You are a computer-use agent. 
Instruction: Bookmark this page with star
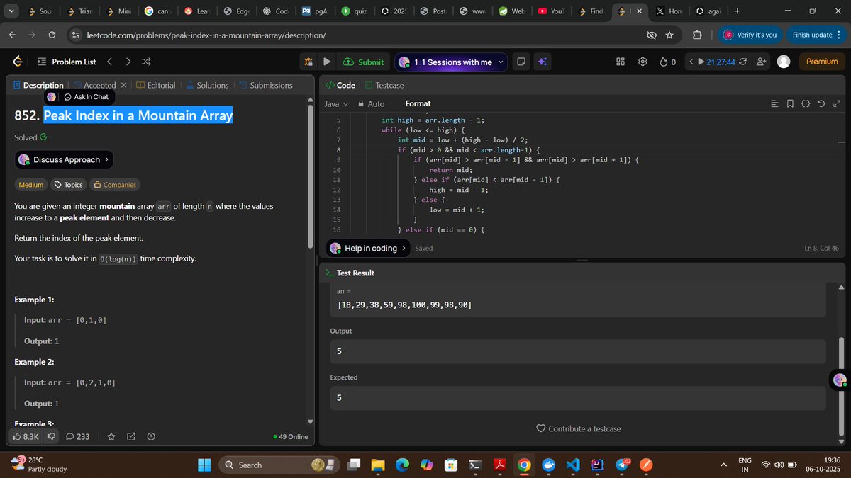669,35
